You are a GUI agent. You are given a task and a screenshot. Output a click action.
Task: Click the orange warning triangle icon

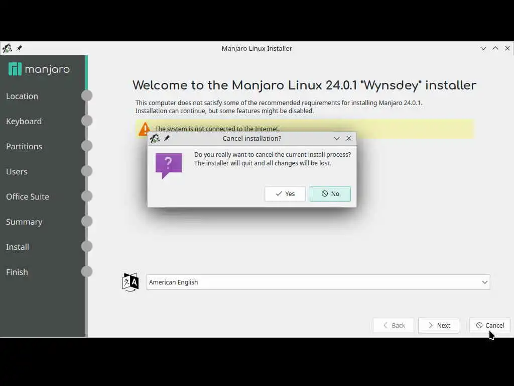coord(144,129)
